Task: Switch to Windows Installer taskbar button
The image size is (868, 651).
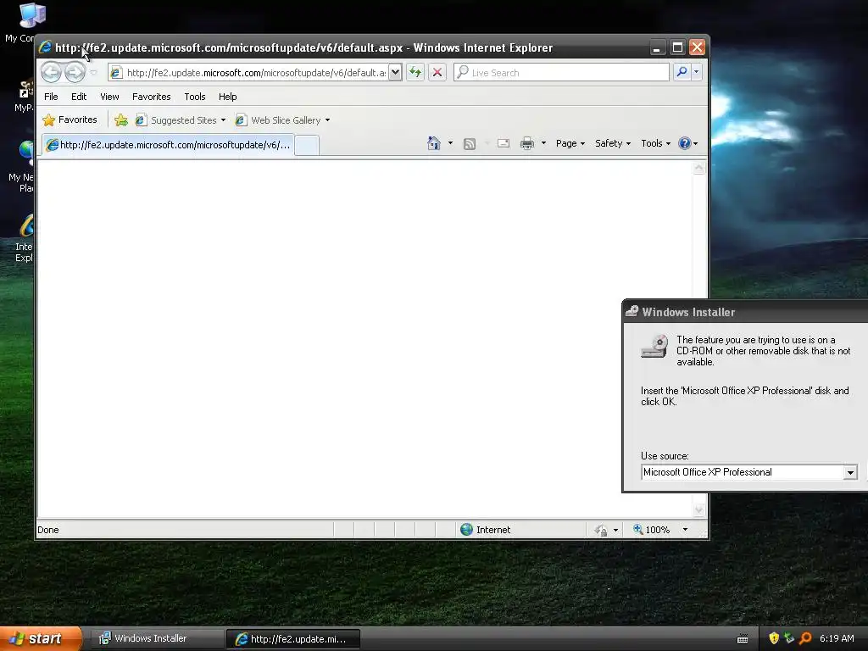Action: (158, 638)
